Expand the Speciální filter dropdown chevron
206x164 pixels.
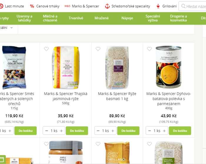[x=11, y=28]
